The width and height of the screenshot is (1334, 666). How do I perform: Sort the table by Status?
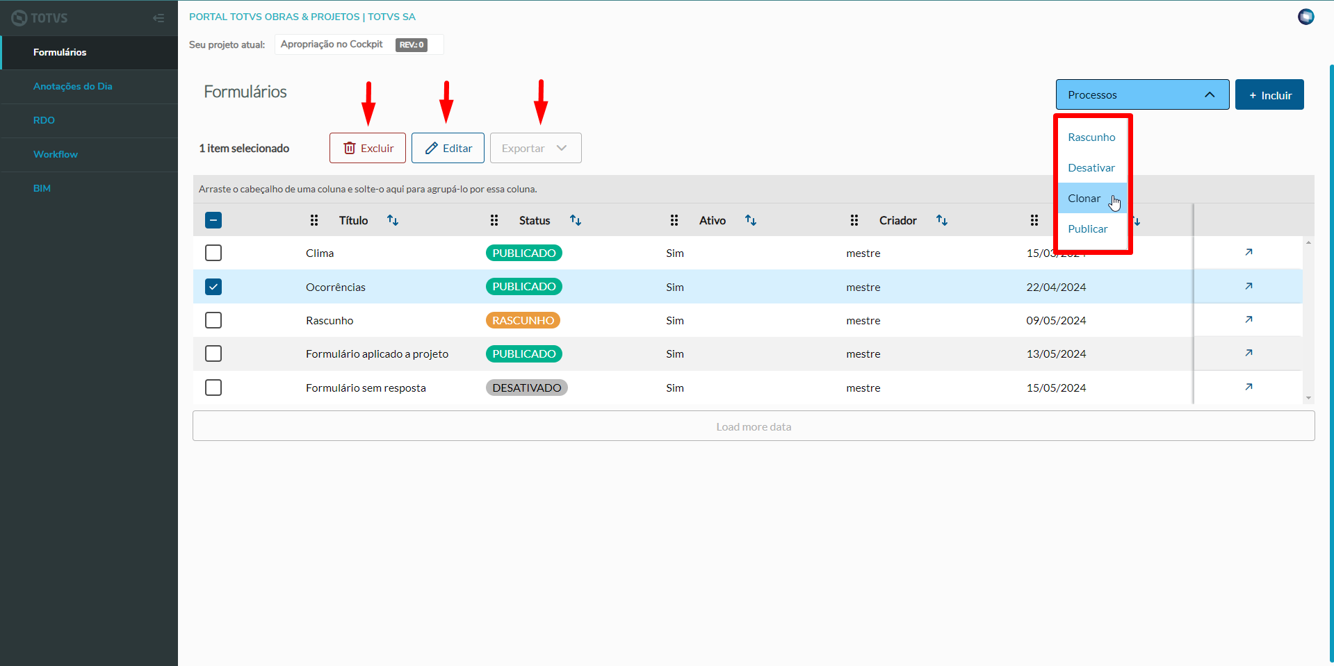576,220
